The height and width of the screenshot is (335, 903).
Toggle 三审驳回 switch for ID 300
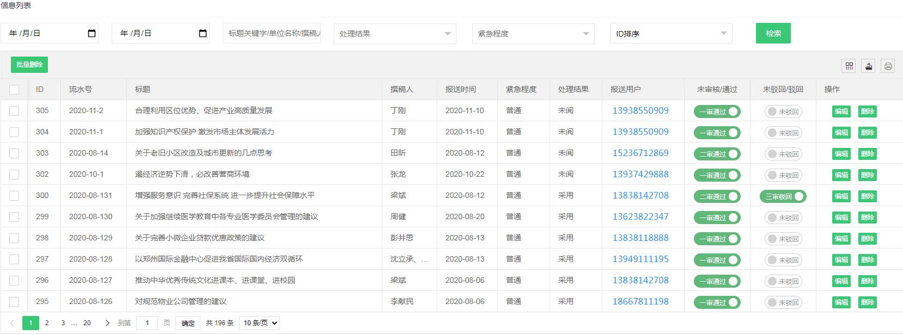783,196
